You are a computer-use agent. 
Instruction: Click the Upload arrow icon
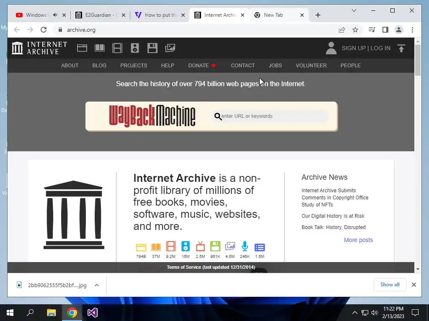pyautogui.click(x=401, y=48)
